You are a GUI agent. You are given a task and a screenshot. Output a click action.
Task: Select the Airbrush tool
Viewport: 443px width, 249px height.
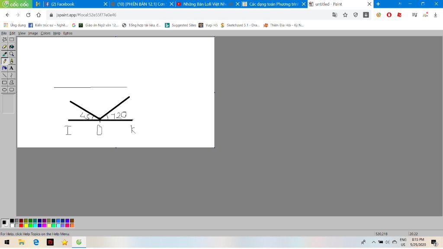pyautogui.click(x=4, y=68)
